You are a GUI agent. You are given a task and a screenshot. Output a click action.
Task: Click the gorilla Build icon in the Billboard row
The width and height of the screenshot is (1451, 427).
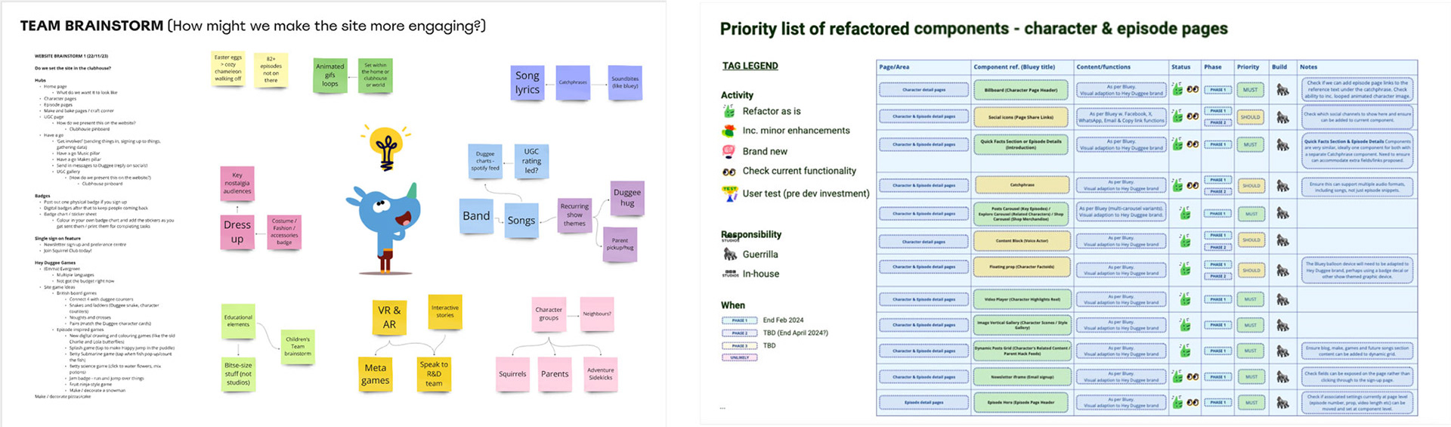click(x=1282, y=90)
